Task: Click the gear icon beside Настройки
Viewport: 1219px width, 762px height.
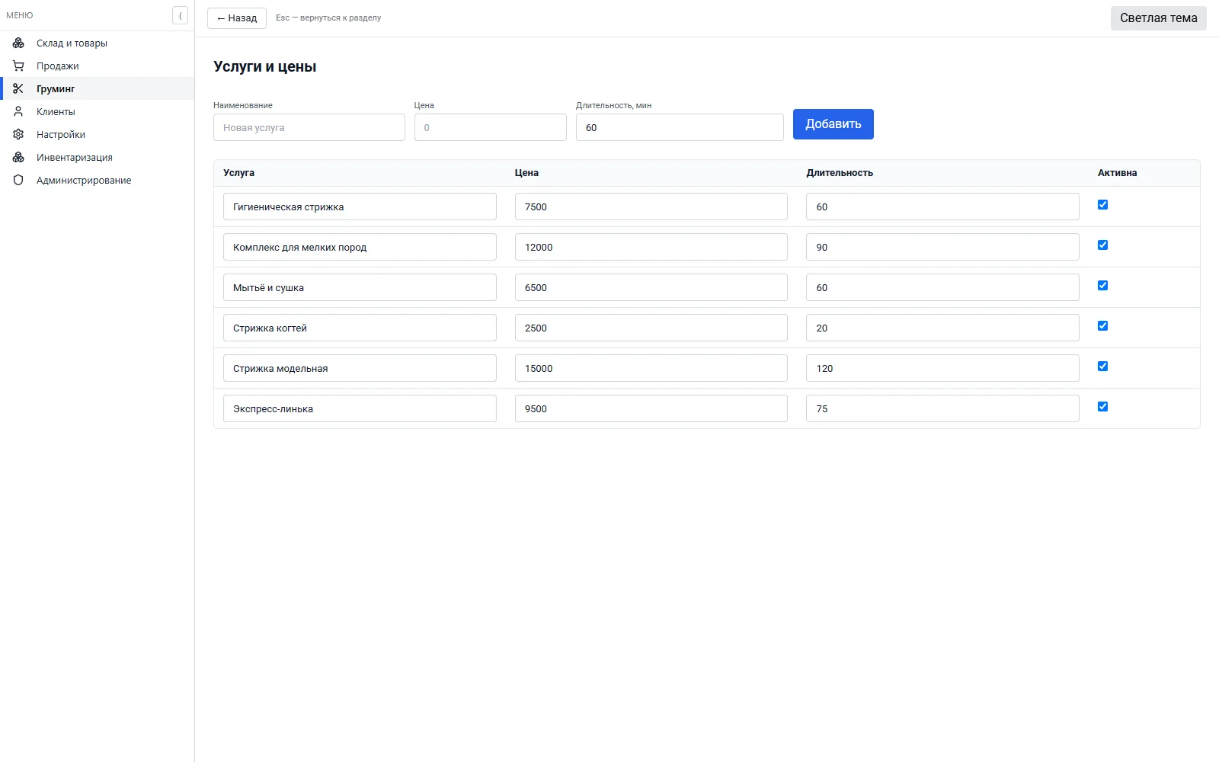Action: pos(18,134)
